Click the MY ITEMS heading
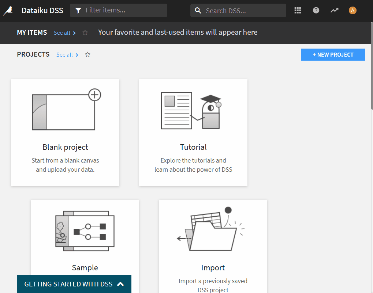This screenshot has height=293, width=373. pos(32,33)
